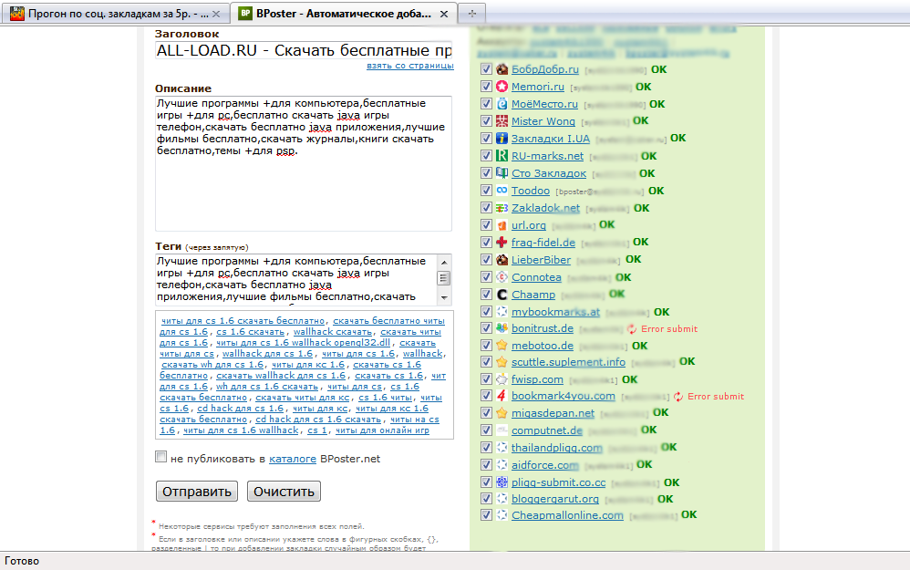Click the frag-fidel.de red cross icon
The width and height of the screenshot is (910, 570).
502,242
